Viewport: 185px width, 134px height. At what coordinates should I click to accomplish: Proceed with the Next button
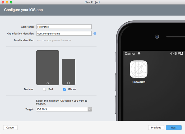(174, 128)
